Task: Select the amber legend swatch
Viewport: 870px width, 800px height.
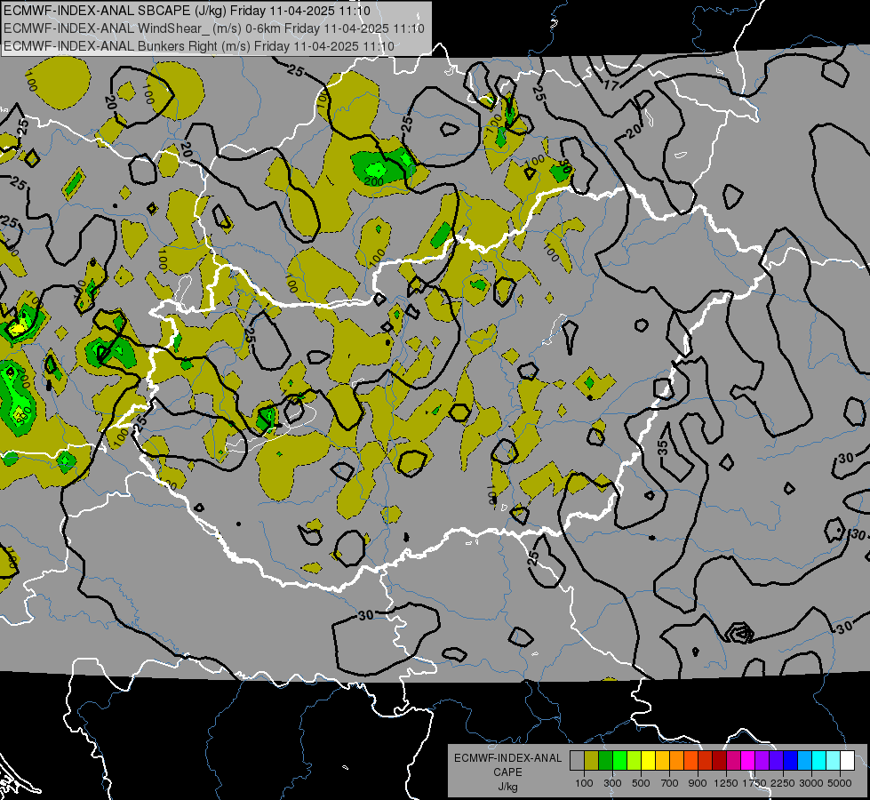Action: 662,760
